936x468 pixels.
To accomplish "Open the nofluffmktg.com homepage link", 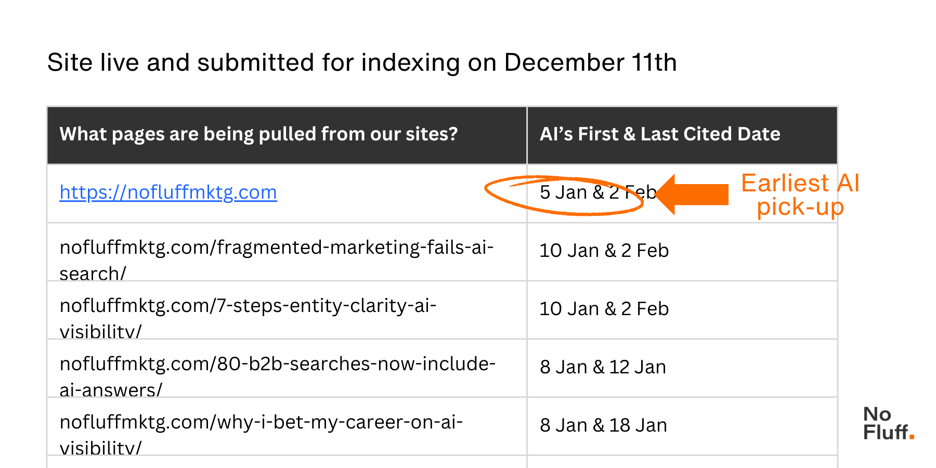I will [x=168, y=192].
